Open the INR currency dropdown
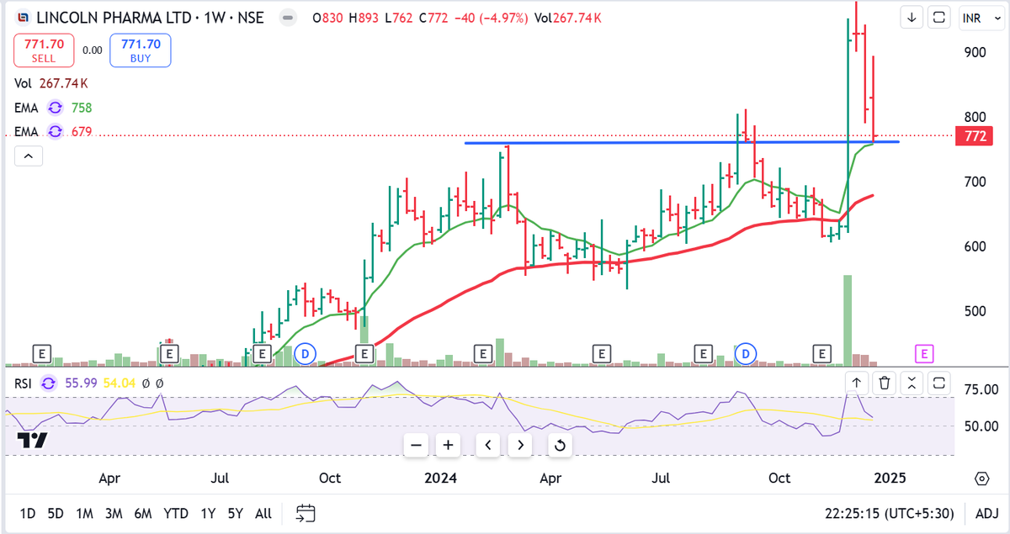Viewport: 1010px width, 534px height. click(x=981, y=17)
